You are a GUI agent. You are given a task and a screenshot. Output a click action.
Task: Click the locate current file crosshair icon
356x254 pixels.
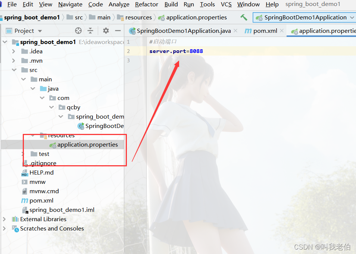click(78, 31)
